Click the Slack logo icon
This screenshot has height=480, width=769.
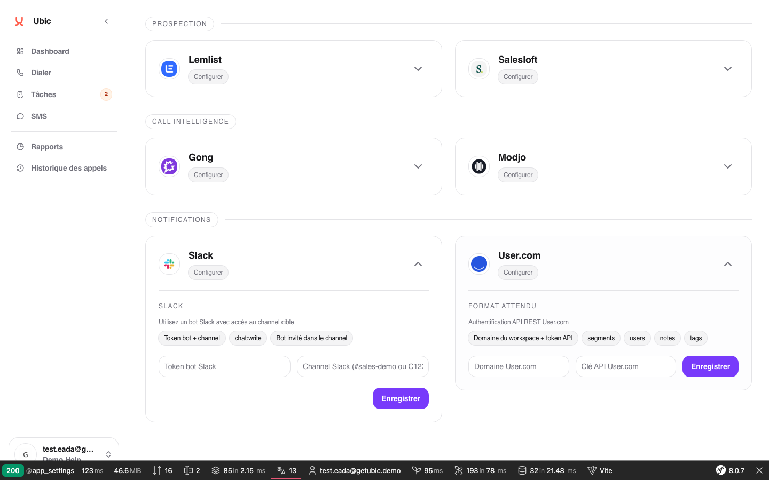click(x=169, y=264)
